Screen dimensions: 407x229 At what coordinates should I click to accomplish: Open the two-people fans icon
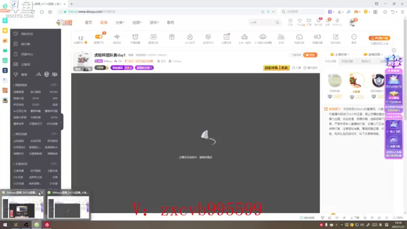281,37
